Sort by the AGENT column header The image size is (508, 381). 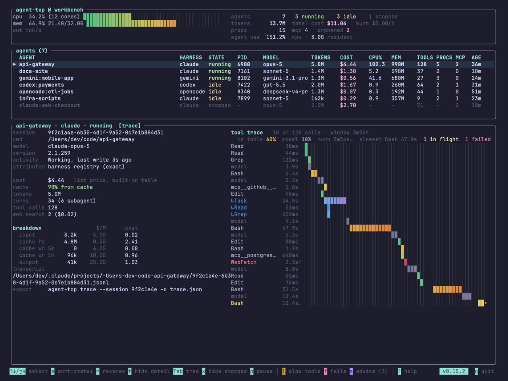[x=27, y=58]
